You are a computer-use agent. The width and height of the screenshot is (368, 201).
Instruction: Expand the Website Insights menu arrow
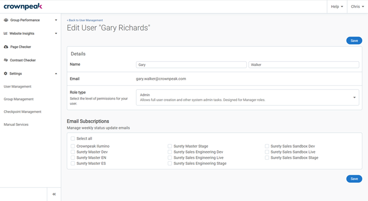[x=56, y=33]
